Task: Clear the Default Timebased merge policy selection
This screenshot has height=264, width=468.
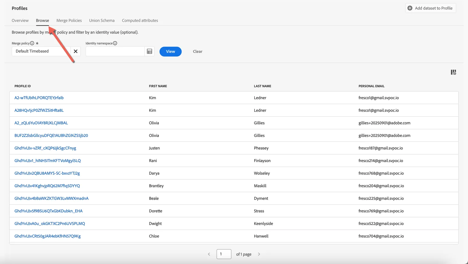Action: 75,51
